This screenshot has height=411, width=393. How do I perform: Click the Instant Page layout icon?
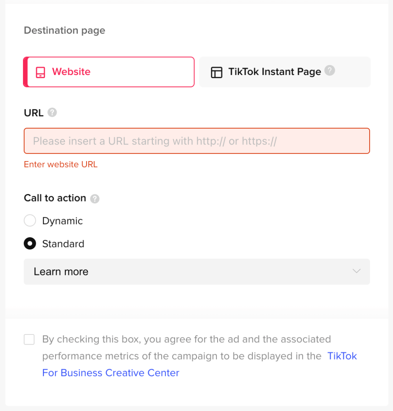click(217, 72)
